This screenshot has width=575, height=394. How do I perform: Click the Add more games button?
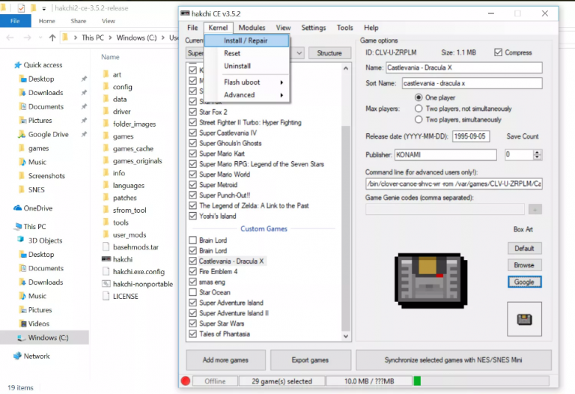(225, 360)
